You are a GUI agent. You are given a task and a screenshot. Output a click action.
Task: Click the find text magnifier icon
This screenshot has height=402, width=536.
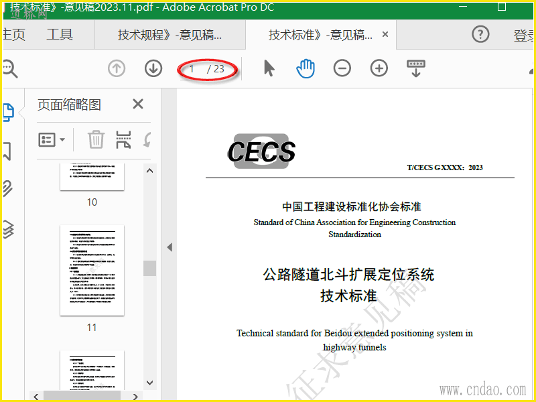[x=10, y=69]
